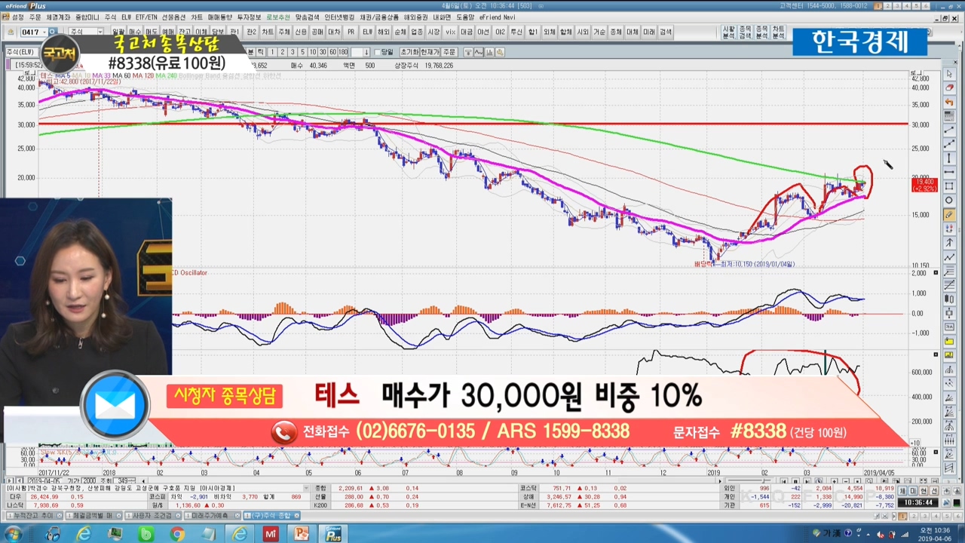Click 종목검색 stock search icon
This screenshot has width=965, height=543.
tap(745, 32)
